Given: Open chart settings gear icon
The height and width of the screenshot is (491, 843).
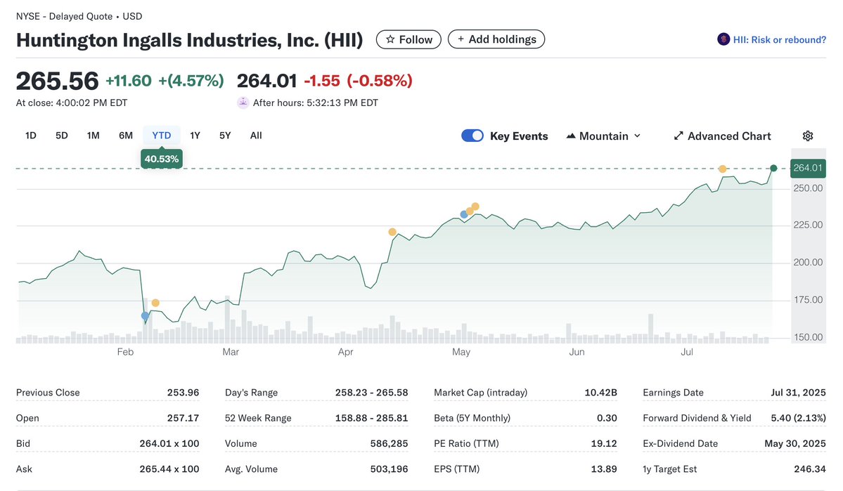Looking at the screenshot, I should tap(808, 136).
